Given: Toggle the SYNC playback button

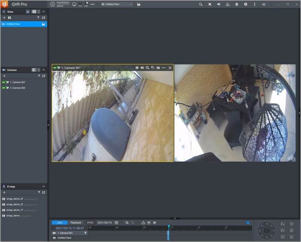Looking at the screenshot, I should (90, 223).
